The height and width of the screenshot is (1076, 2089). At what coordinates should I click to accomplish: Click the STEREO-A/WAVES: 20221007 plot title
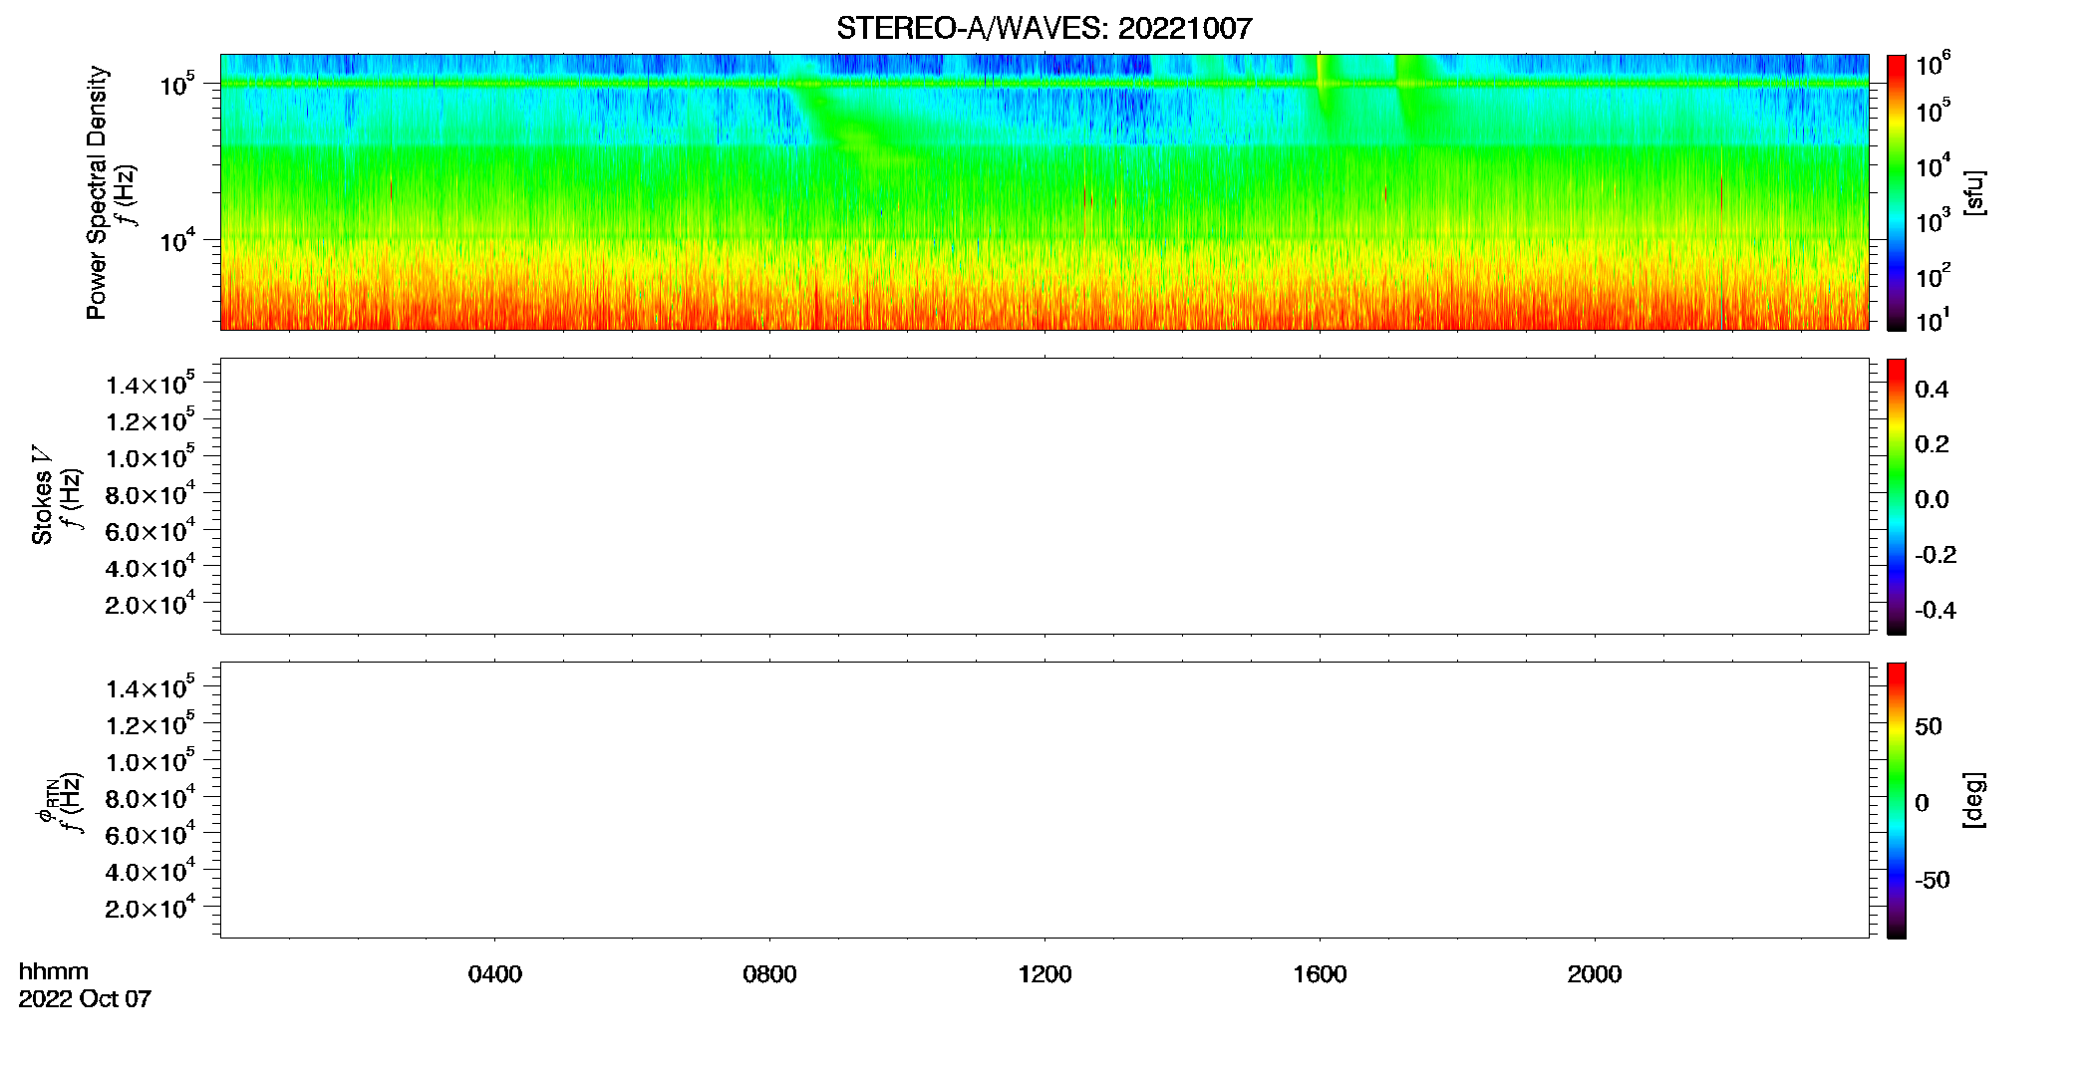pyautogui.click(x=1044, y=29)
